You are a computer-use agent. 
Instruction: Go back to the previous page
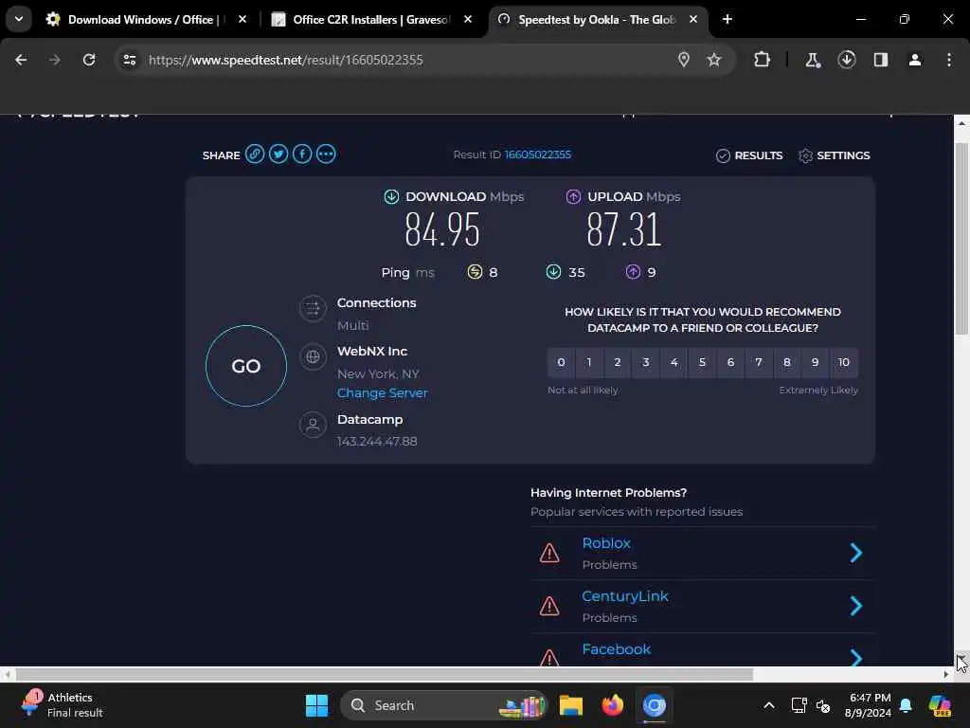[21, 60]
